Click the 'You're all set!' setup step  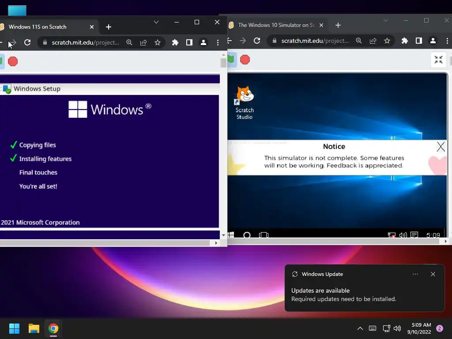38,186
